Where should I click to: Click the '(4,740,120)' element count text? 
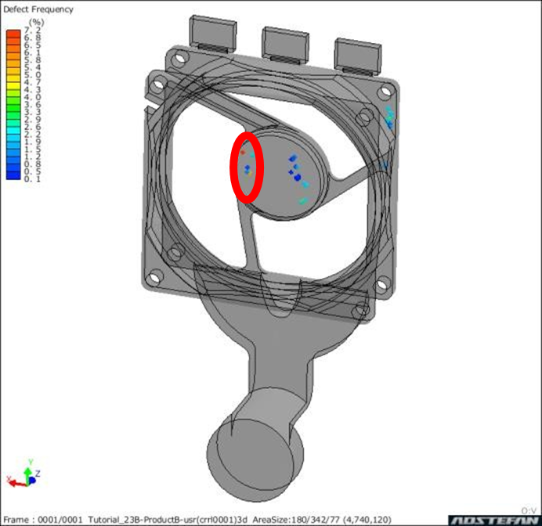tap(367, 520)
